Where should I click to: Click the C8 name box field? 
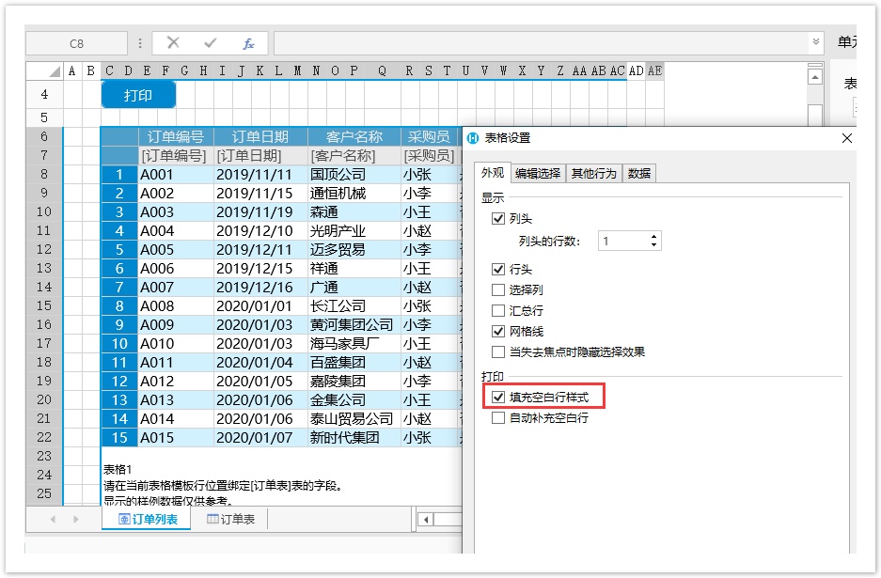(x=76, y=43)
